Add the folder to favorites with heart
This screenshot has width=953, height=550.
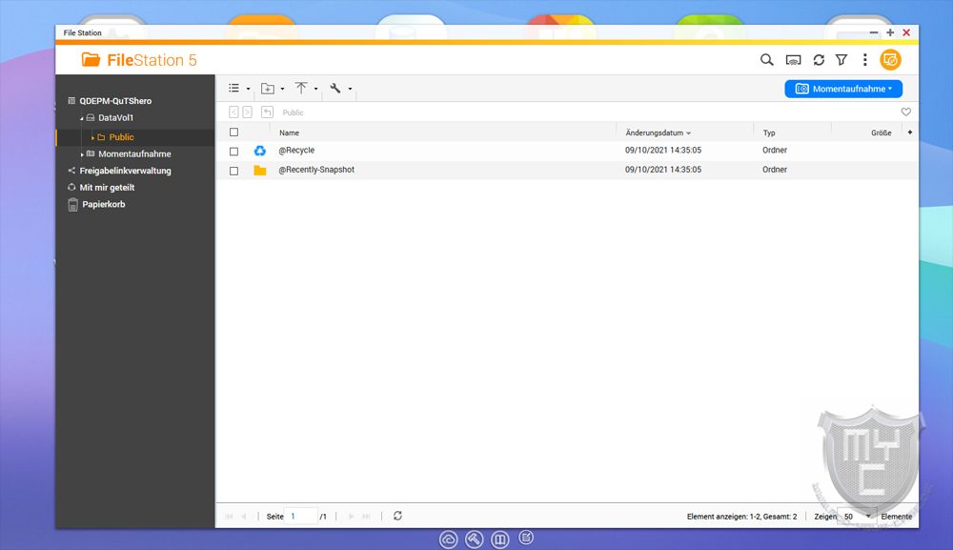click(x=905, y=112)
